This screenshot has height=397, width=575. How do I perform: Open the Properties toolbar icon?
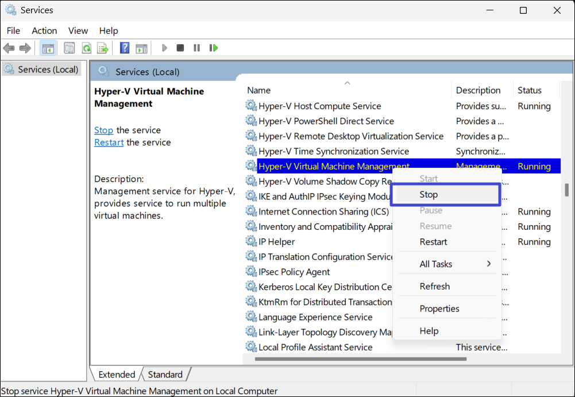pyautogui.click(x=70, y=48)
